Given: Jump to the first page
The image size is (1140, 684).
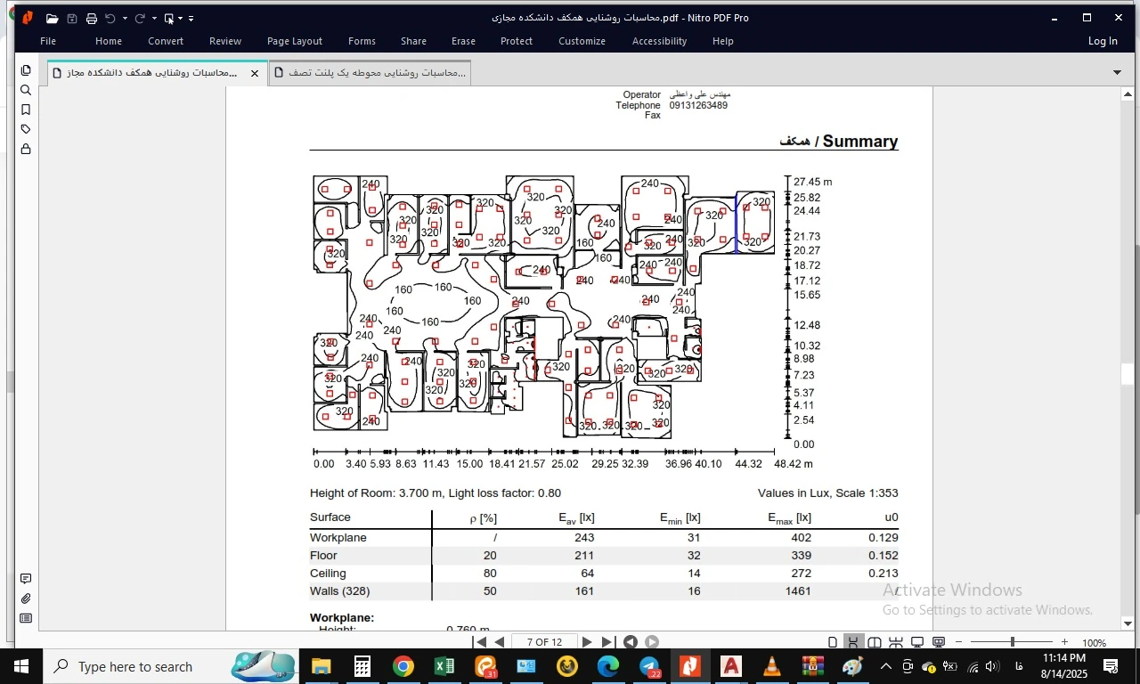Looking at the screenshot, I should [x=480, y=642].
